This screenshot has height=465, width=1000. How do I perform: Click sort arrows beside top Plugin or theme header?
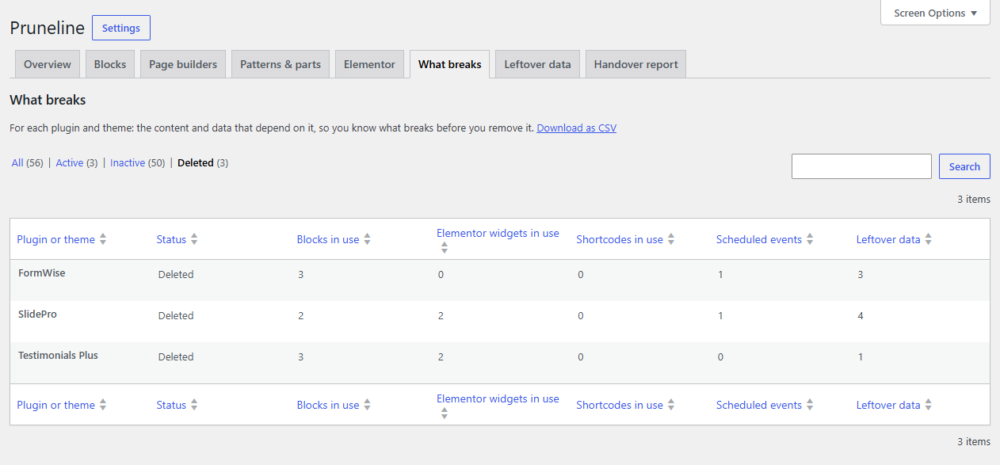[x=103, y=239]
